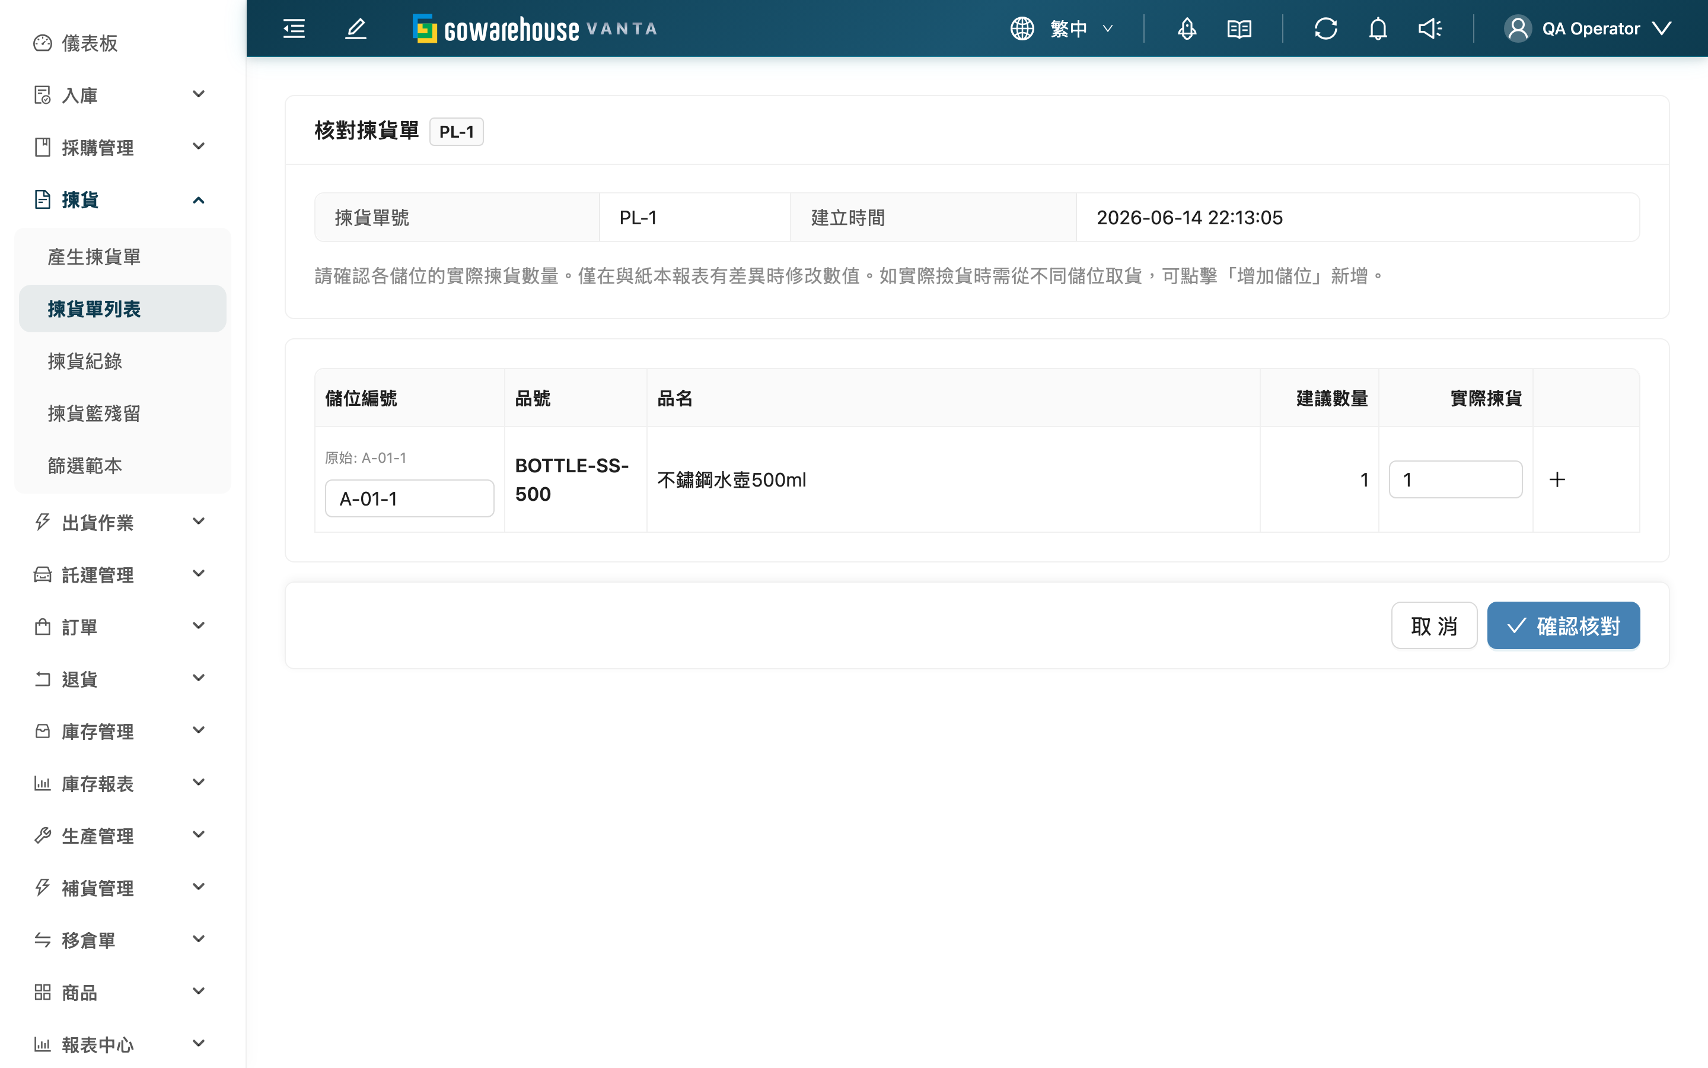Expand the 退貨 menu chevron

[x=198, y=678]
